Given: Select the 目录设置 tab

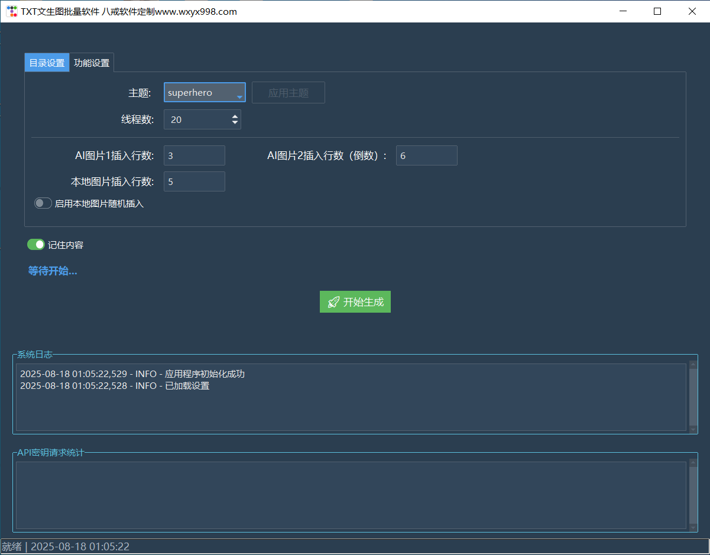Looking at the screenshot, I should click(x=47, y=63).
